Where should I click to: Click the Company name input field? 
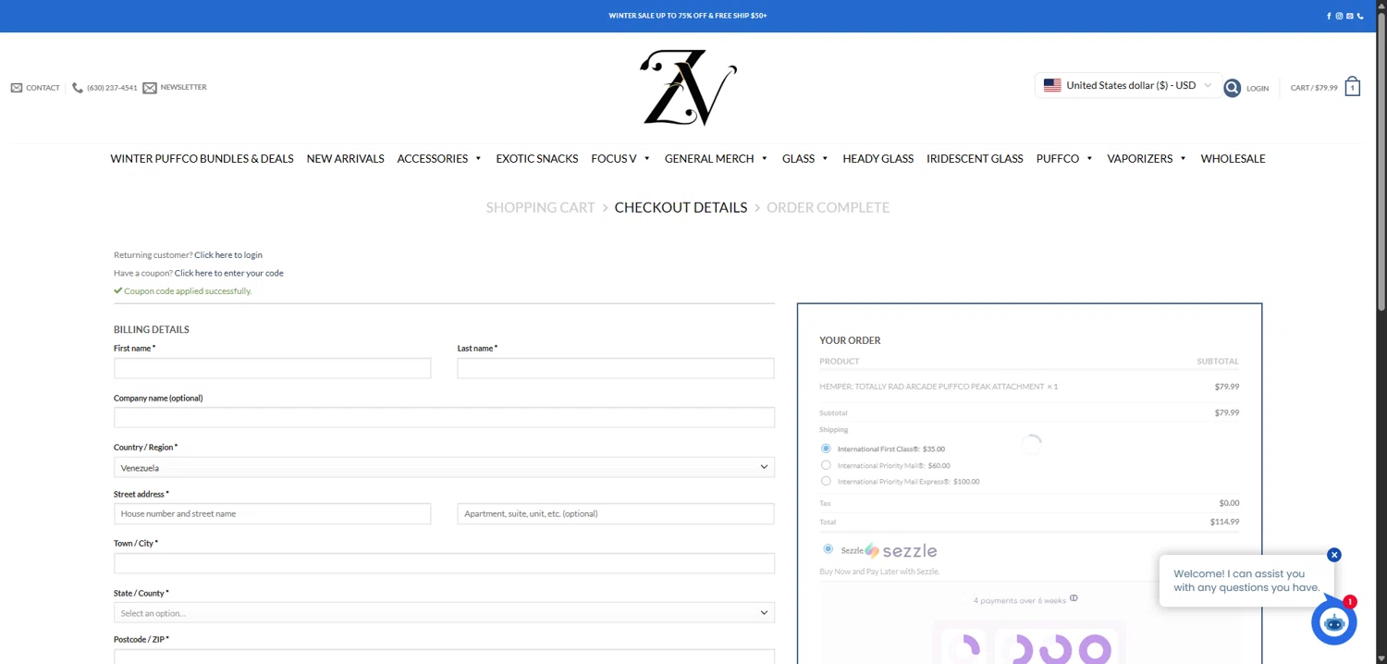tap(444, 418)
